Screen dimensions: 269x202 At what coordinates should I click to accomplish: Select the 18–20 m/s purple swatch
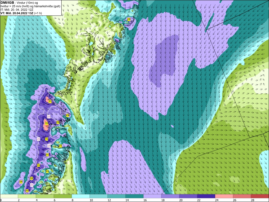click(x=170, y=196)
